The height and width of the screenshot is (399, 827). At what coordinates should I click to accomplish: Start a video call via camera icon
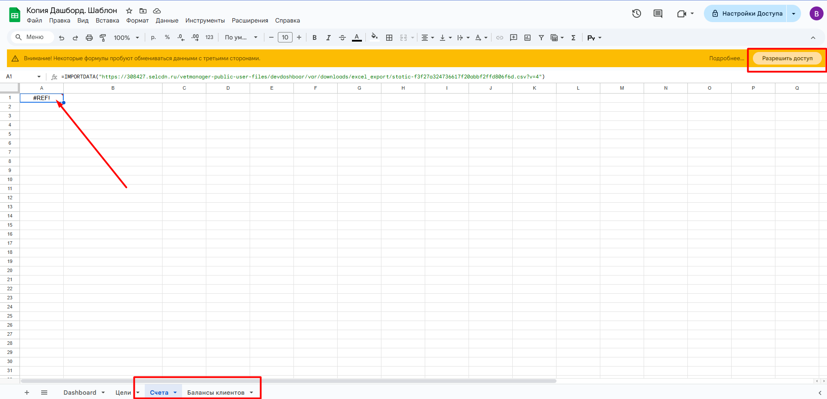coord(682,13)
